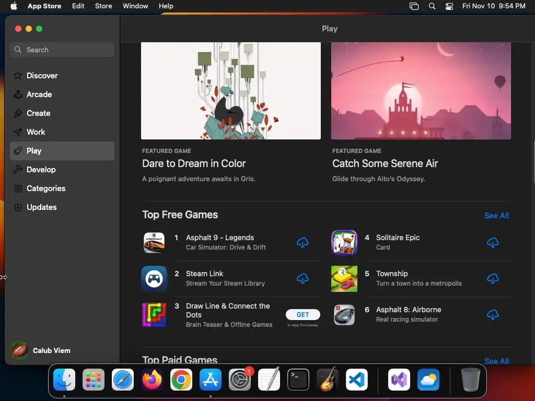This screenshot has height=401, width=535.
Task: Click the Calub Viem account avatar
Action: tap(19, 350)
